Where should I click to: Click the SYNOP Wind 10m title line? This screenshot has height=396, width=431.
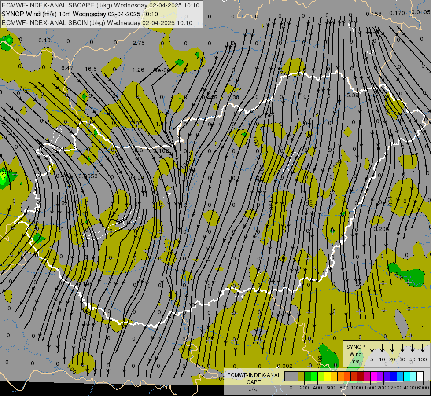pos(80,14)
